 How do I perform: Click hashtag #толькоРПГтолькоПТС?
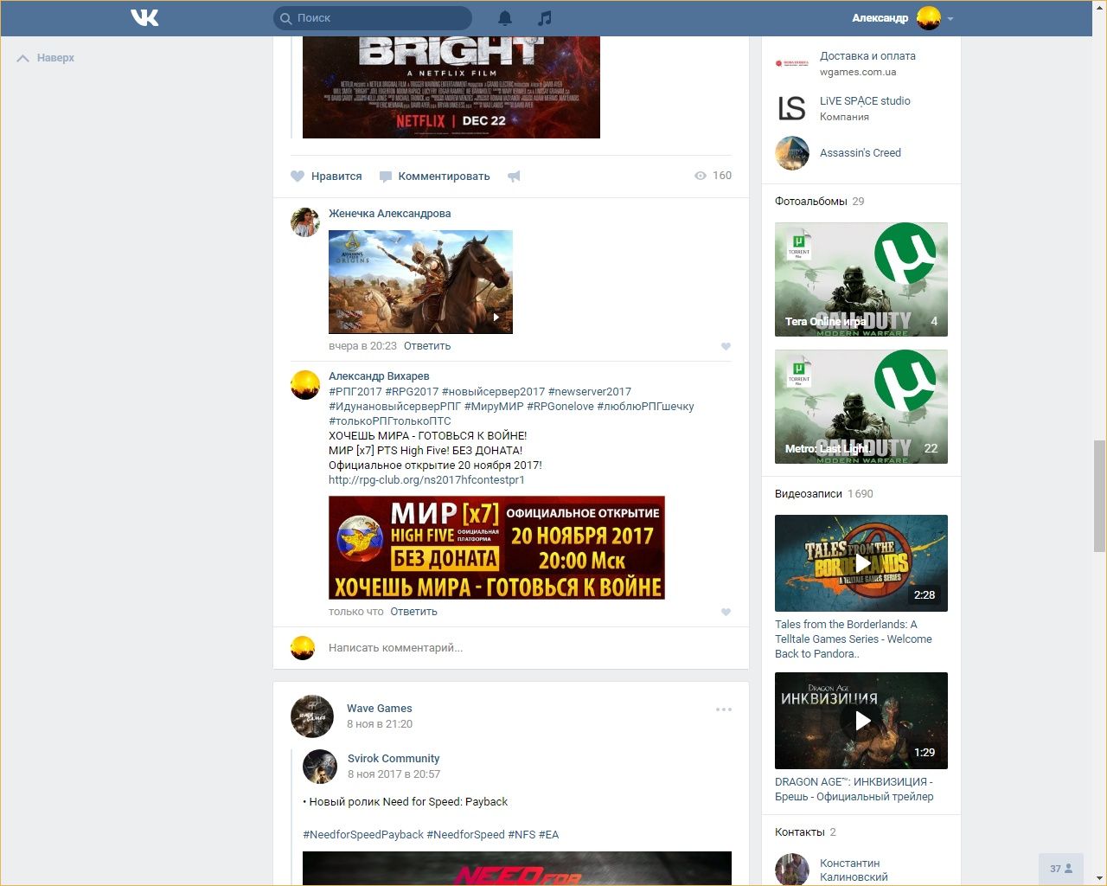point(389,421)
